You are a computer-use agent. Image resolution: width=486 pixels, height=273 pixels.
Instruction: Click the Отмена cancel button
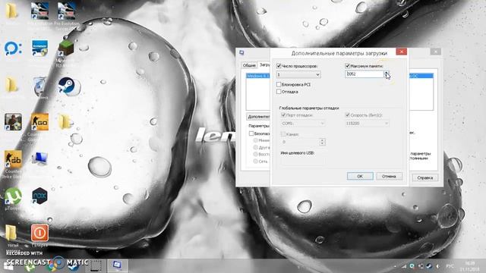[x=389, y=176]
